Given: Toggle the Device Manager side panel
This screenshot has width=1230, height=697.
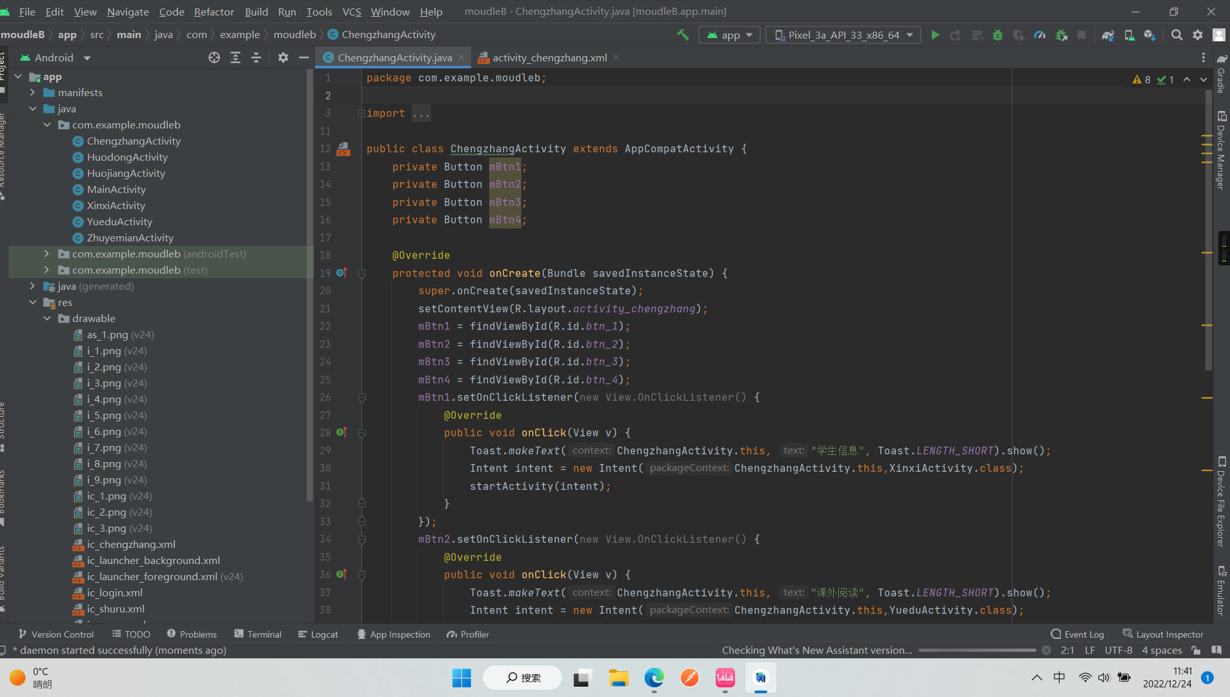Looking at the screenshot, I should pyautogui.click(x=1221, y=150).
